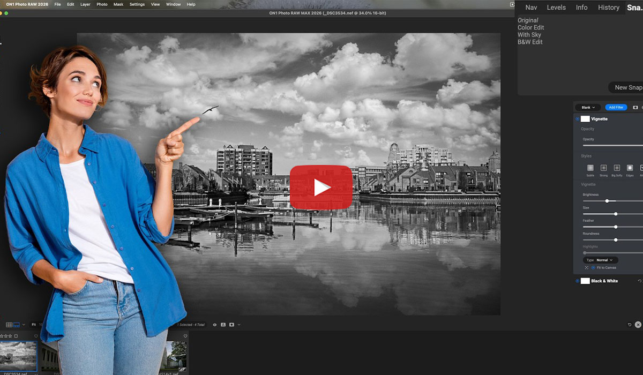Click the preview eye icon in bottom toolbar
Viewport: 643px width, 375px height.
[215, 325]
